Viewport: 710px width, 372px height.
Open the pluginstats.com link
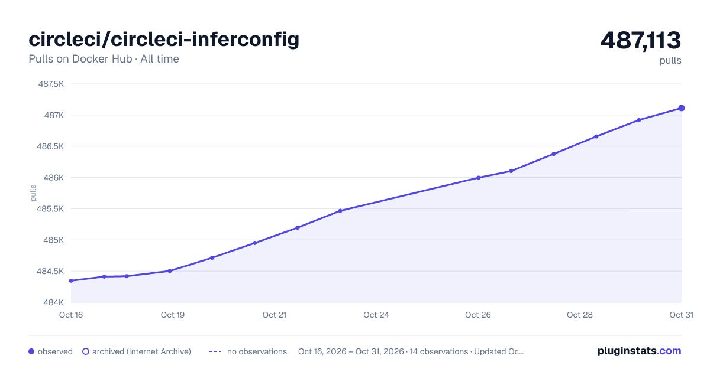tap(640, 351)
